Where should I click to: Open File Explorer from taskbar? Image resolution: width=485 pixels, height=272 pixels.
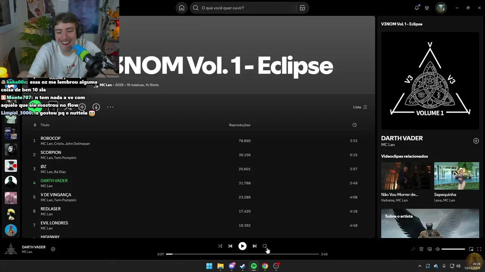(221, 266)
